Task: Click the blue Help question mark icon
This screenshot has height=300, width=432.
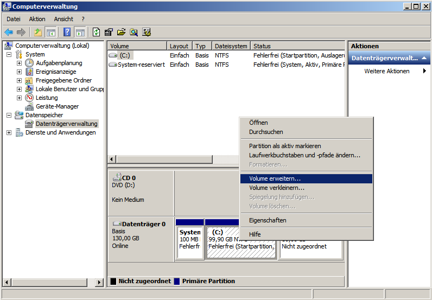Action: [x=67, y=32]
